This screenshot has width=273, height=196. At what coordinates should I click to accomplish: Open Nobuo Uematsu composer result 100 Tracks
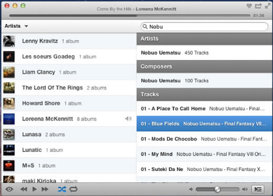click(204, 81)
